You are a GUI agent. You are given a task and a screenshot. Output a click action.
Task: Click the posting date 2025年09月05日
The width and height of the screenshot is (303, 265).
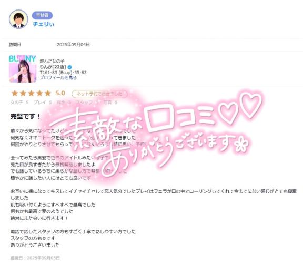click(x=43, y=258)
